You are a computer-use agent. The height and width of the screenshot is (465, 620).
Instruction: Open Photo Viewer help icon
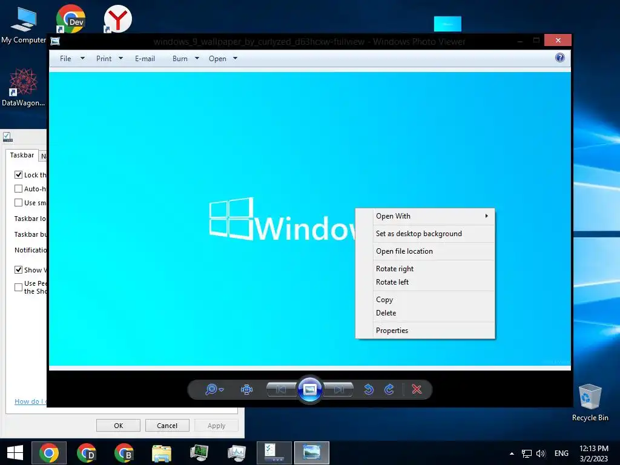pos(559,58)
